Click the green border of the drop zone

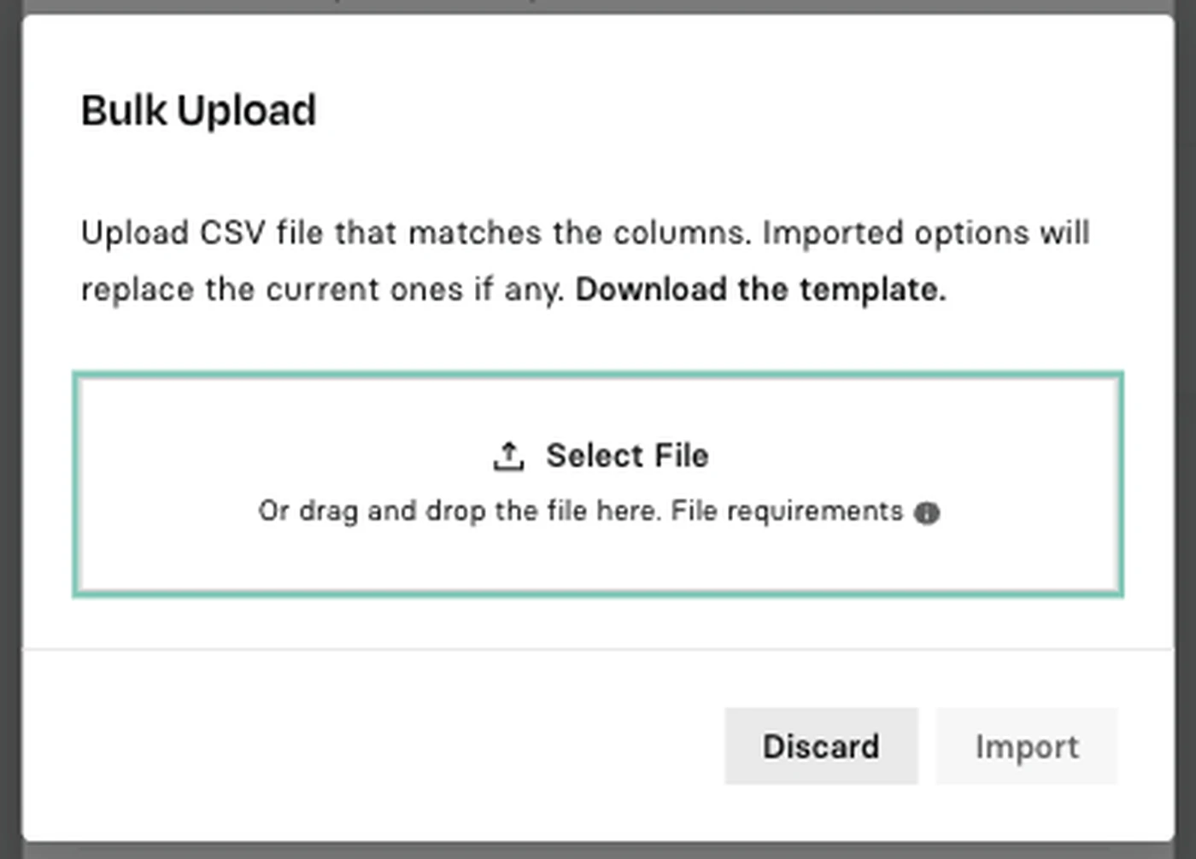pyautogui.click(x=598, y=374)
